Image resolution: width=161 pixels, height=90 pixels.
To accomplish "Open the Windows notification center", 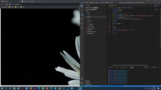I will pyautogui.click(x=158, y=88).
